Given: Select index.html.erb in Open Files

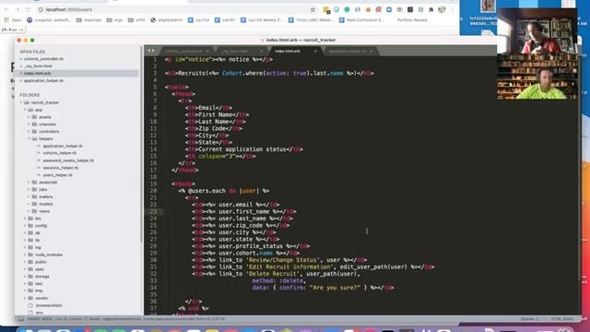Looking at the screenshot, I should coord(37,74).
